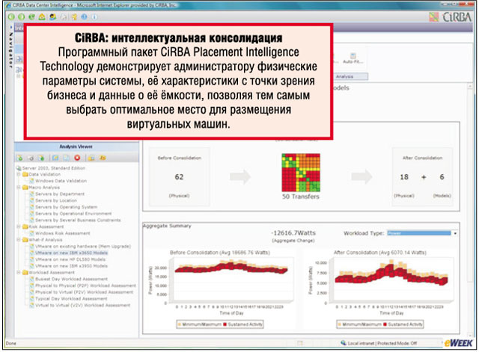The image size is (479, 352).
Task: Click the green Refresh toolbar icon
Action: pyautogui.click(x=31, y=17)
